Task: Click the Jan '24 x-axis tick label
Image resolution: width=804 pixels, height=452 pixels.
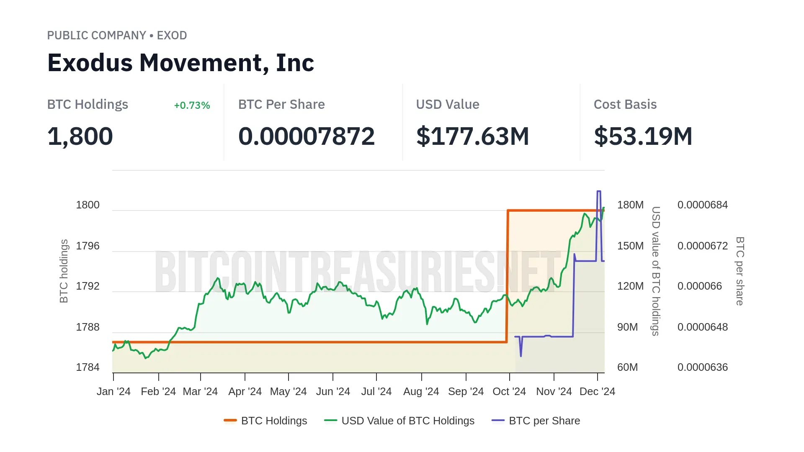Action: tap(113, 391)
